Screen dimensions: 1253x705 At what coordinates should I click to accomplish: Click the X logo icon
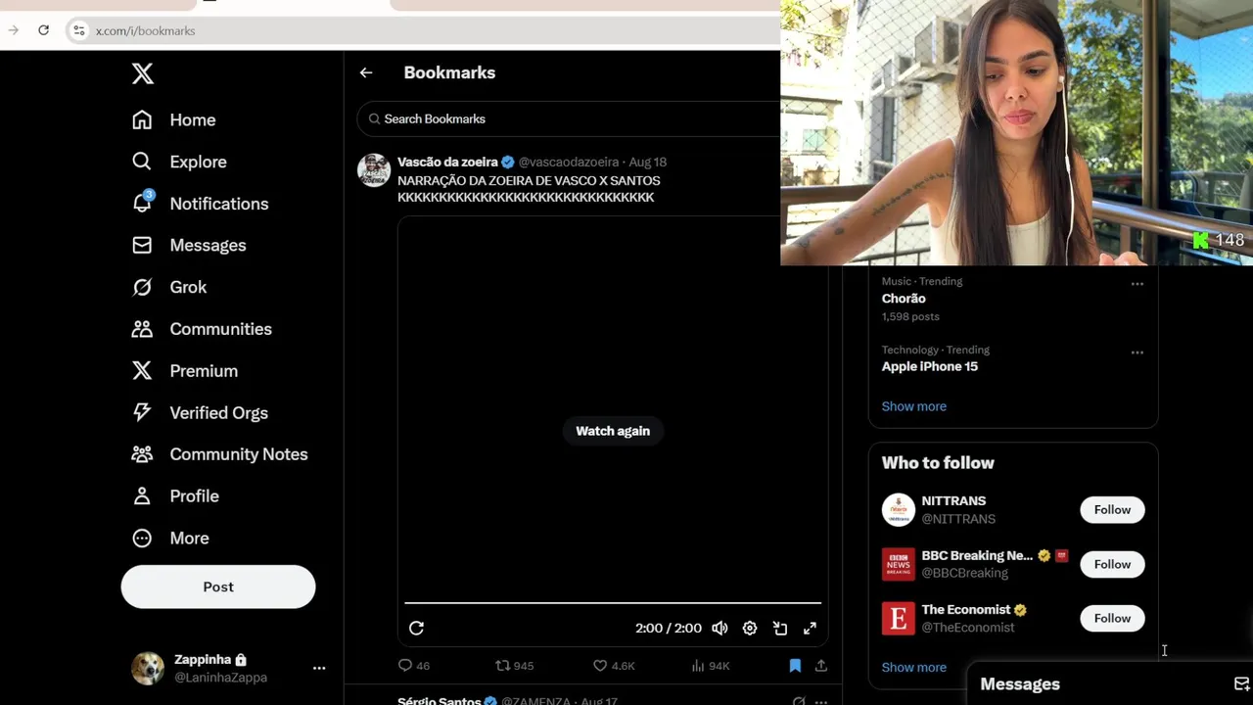pos(143,73)
